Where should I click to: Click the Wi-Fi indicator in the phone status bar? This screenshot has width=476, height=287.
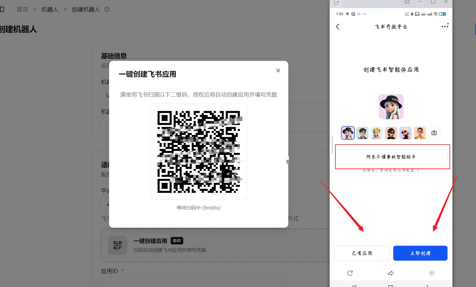(x=436, y=14)
